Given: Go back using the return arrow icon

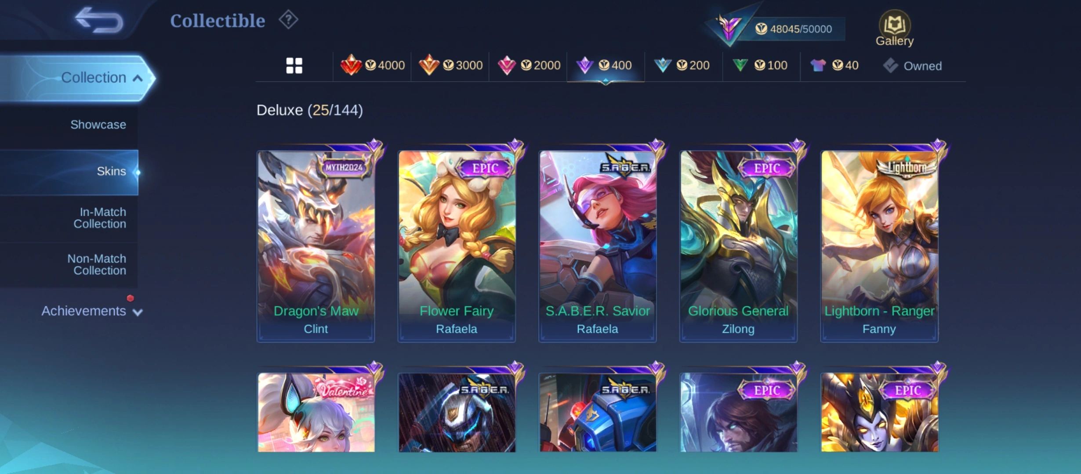Looking at the screenshot, I should coord(99,20).
